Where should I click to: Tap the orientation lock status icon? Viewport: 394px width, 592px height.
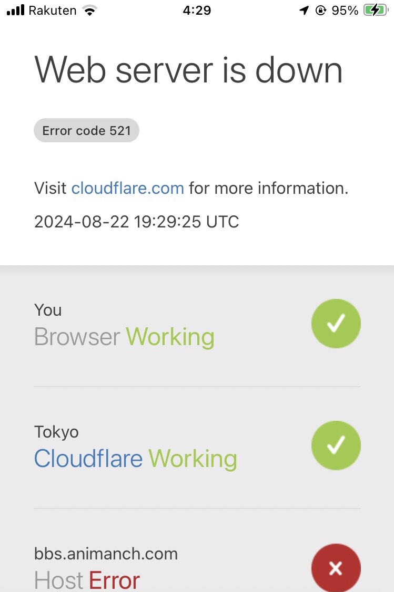pyautogui.click(x=321, y=10)
